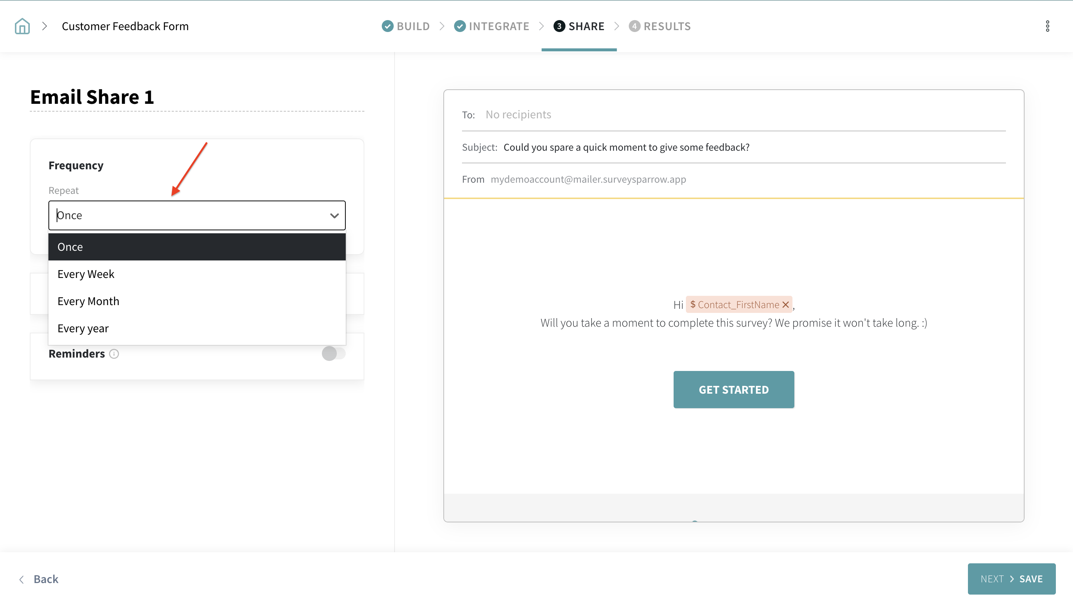Pick Every year frequency option
The height and width of the screenshot is (605, 1073).
pyautogui.click(x=83, y=328)
